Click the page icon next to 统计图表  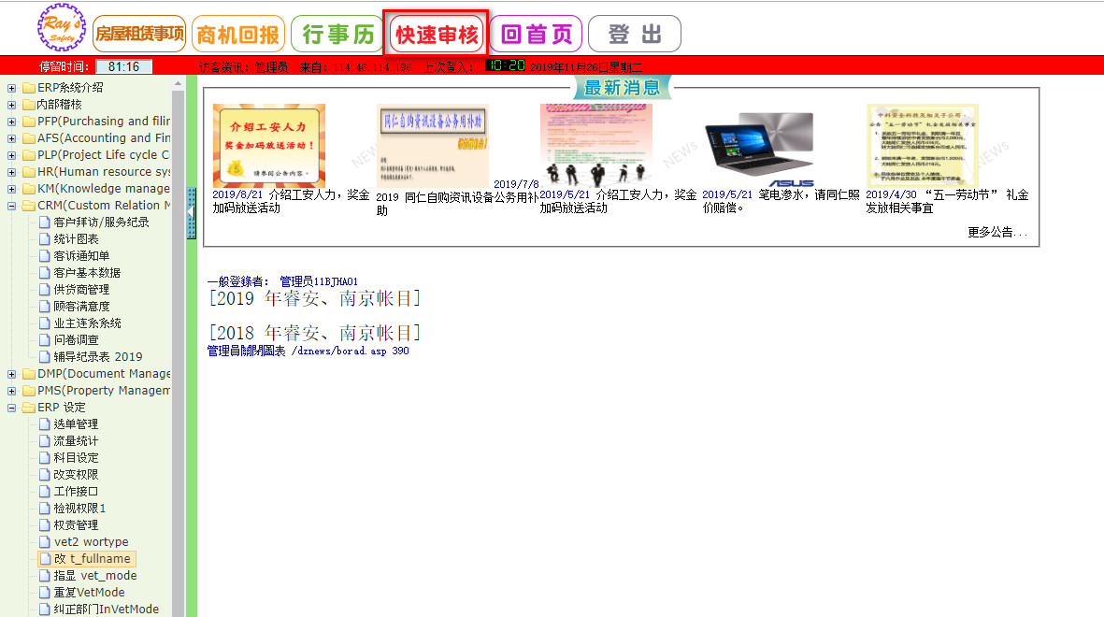45,239
